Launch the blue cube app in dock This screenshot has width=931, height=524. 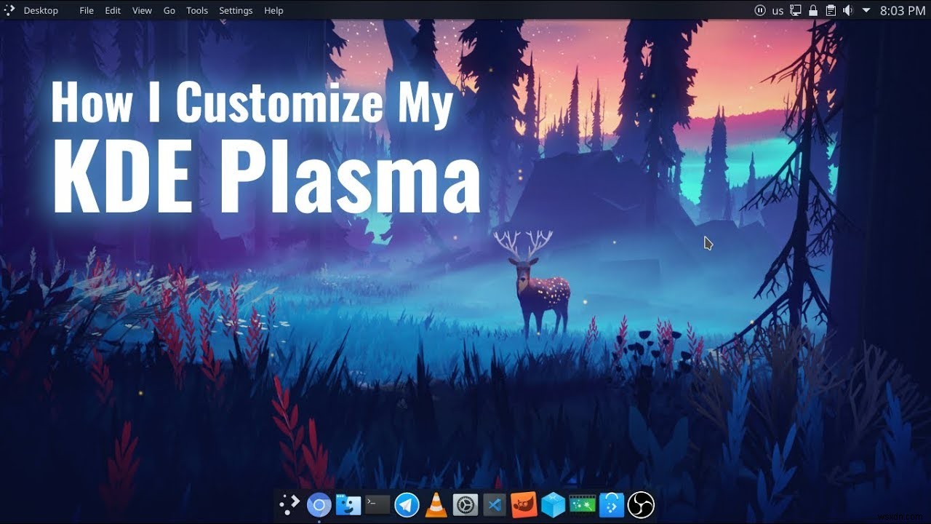(554, 504)
